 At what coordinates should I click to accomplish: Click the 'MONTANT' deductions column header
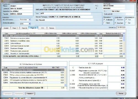(56, 68)
